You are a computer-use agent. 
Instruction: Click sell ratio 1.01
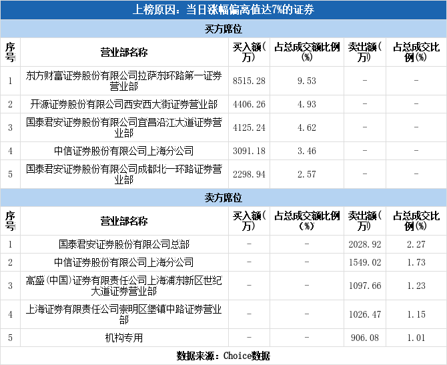(416, 338)
